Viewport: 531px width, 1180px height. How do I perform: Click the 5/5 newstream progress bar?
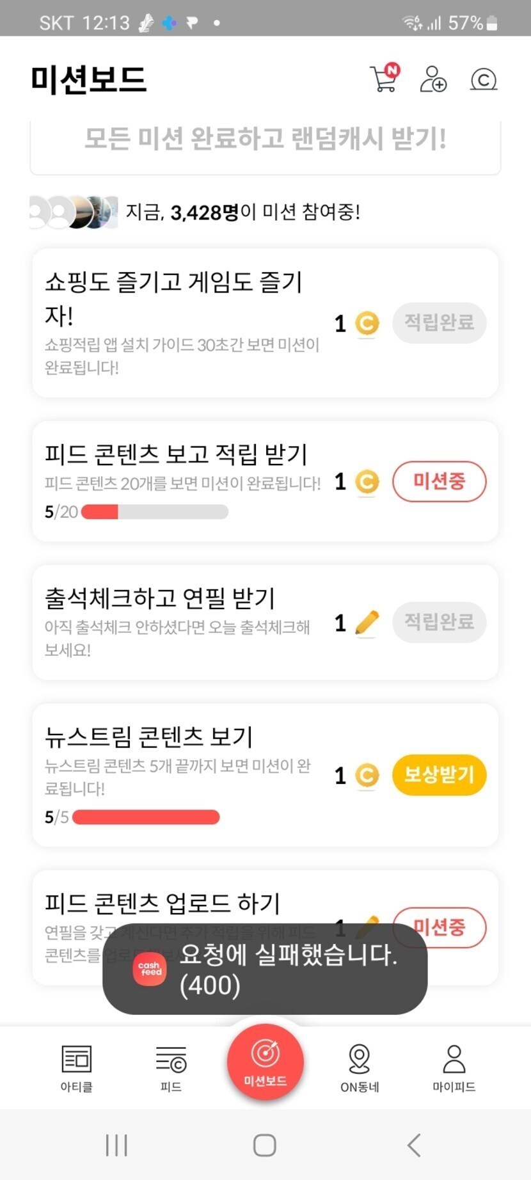(146, 817)
